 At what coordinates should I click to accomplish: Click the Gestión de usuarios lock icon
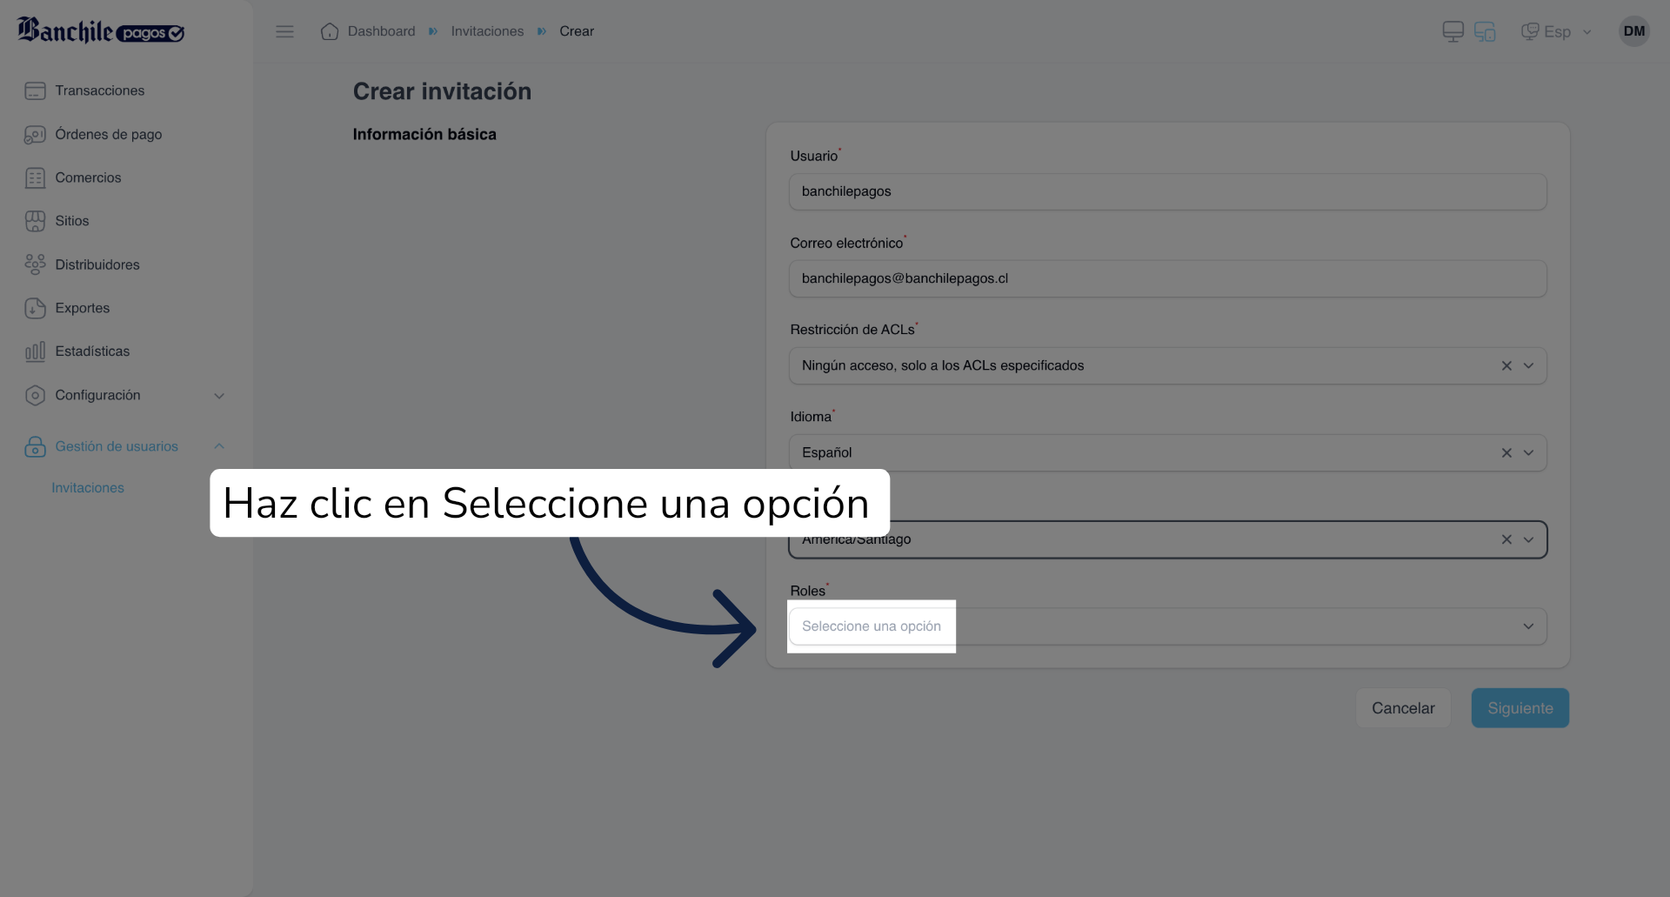(x=35, y=446)
